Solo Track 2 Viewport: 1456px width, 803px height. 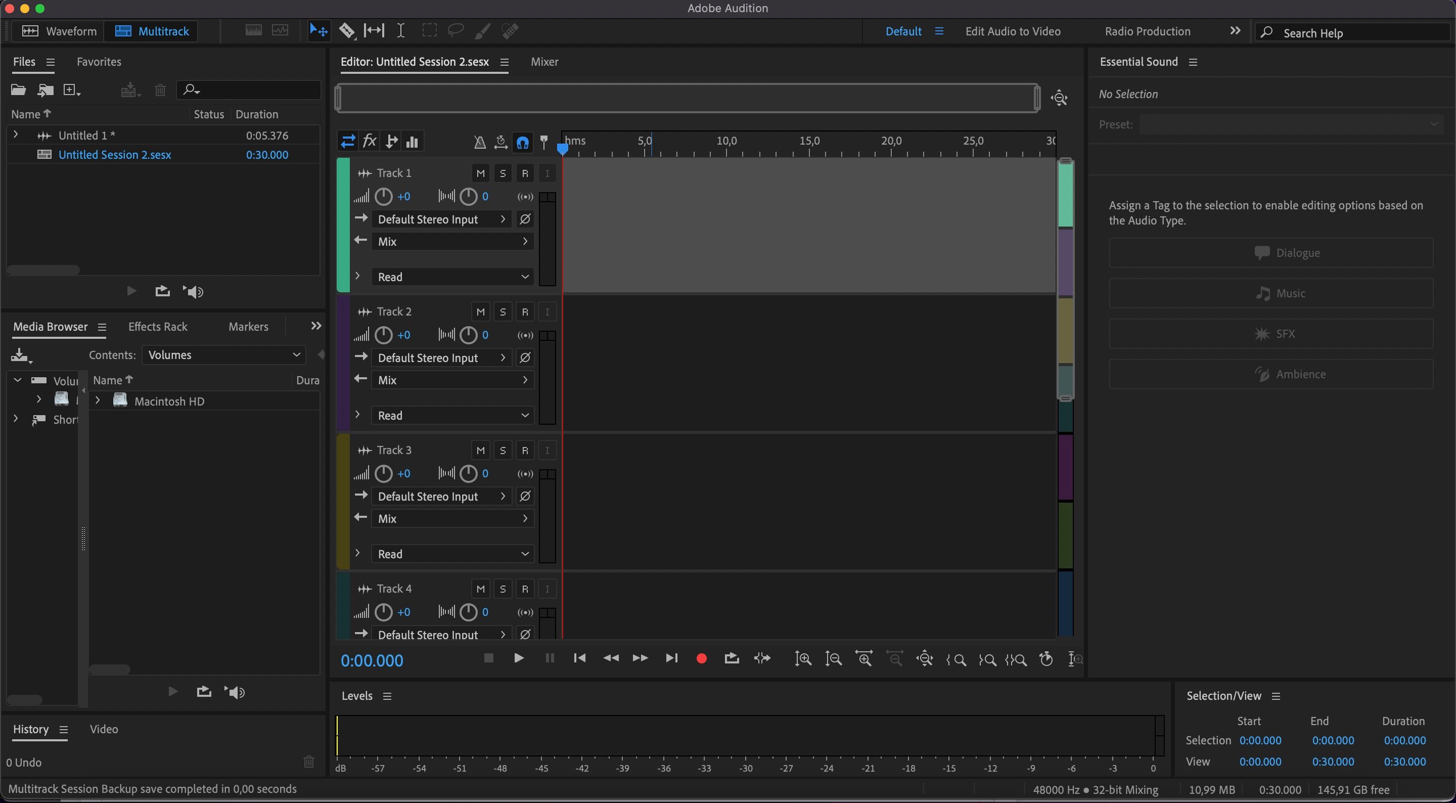click(x=503, y=312)
